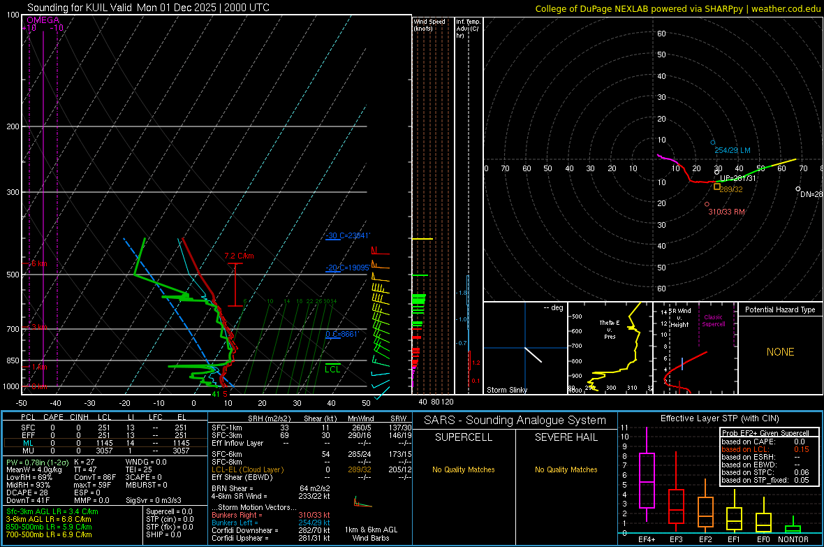Select the highlighted ML parcel row

(105, 443)
